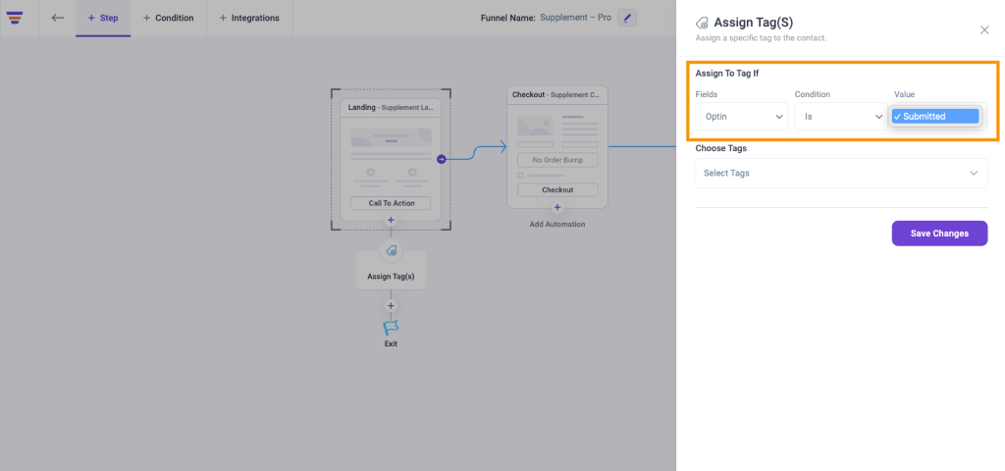Add automation with plus below Landing card
The width and height of the screenshot is (1005, 471).
[391, 221]
